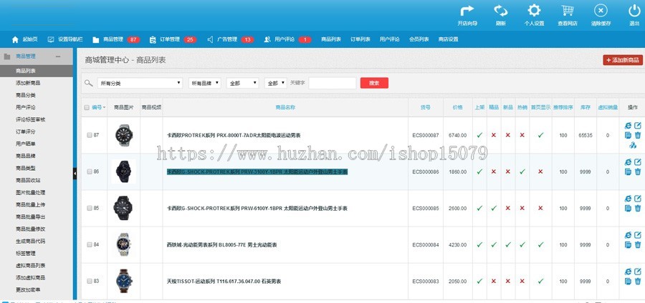
Task: Open 图片批量处理 in the sidebar
Action: click(30, 192)
